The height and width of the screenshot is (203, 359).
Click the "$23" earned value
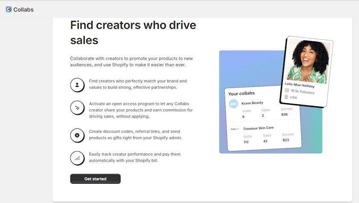[286, 140]
